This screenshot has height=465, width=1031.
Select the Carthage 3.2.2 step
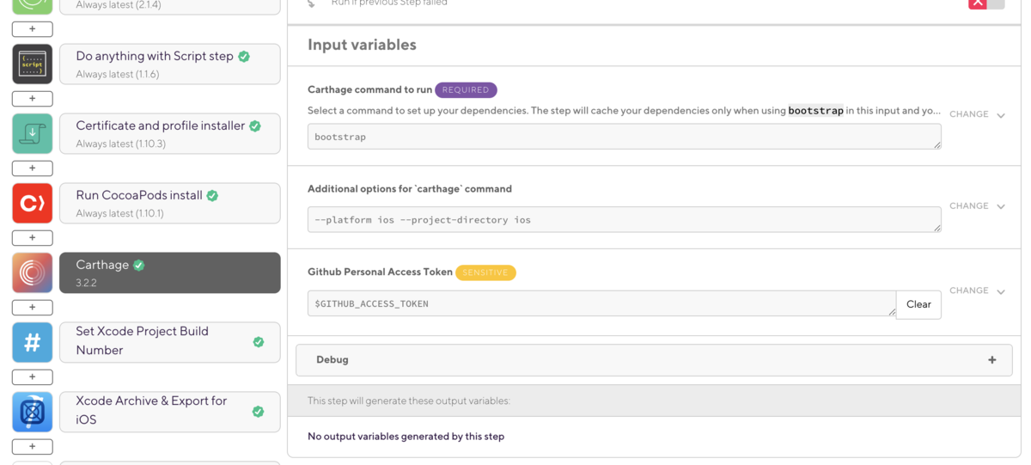tap(170, 273)
